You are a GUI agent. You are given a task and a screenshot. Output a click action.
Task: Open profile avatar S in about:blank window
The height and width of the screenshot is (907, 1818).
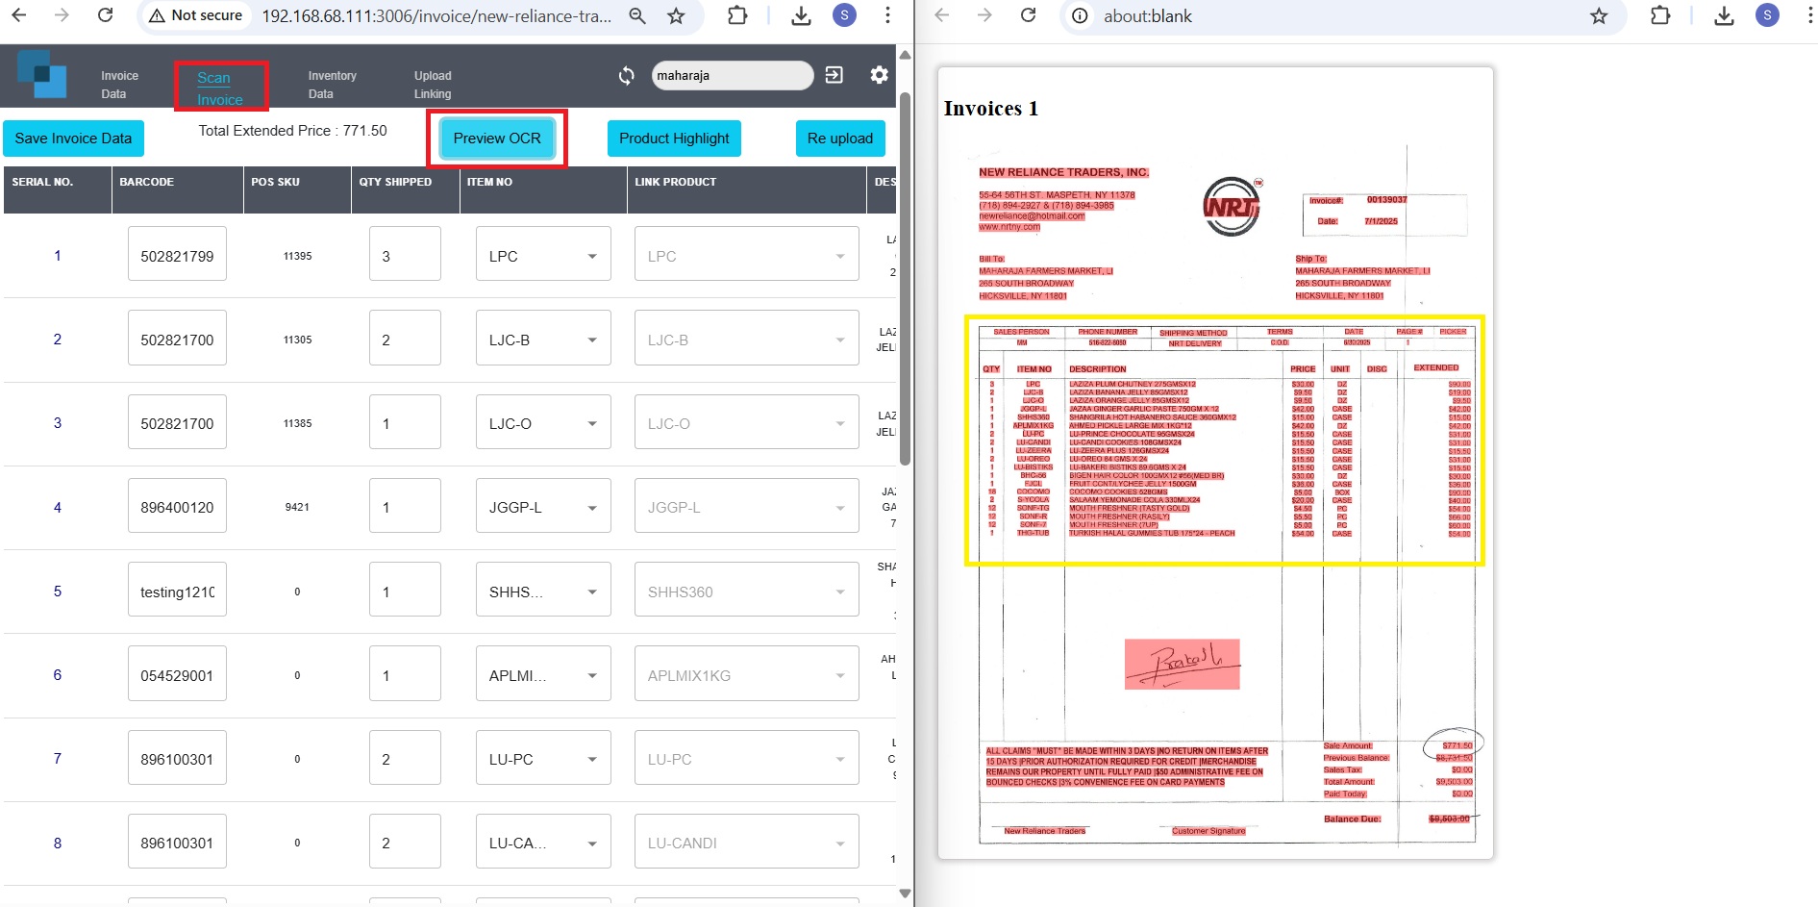(x=1767, y=15)
